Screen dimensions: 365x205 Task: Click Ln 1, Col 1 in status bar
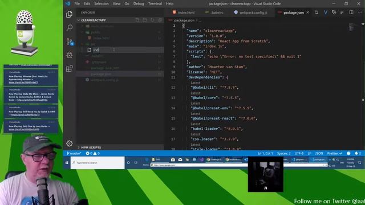(x=265, y=153)
